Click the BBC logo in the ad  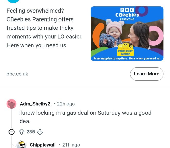tap(127, 10)
